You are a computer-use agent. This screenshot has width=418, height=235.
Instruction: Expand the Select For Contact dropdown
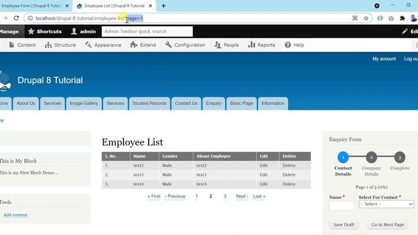coord(386,204)
